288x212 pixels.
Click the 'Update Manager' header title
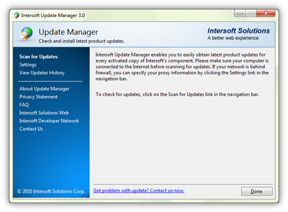click(68, 32)
